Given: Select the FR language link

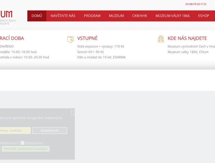Looking at the screenshot, I should tap(195, 4).
